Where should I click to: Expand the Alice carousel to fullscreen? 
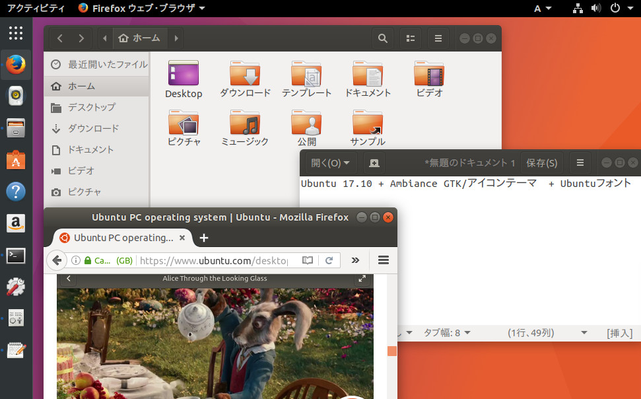pos(362,278)
